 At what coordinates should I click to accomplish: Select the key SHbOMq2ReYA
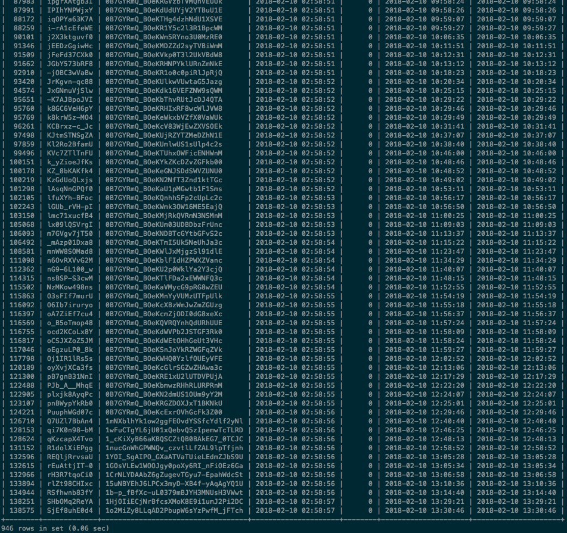pyautogui.click(x=70, y=502)
